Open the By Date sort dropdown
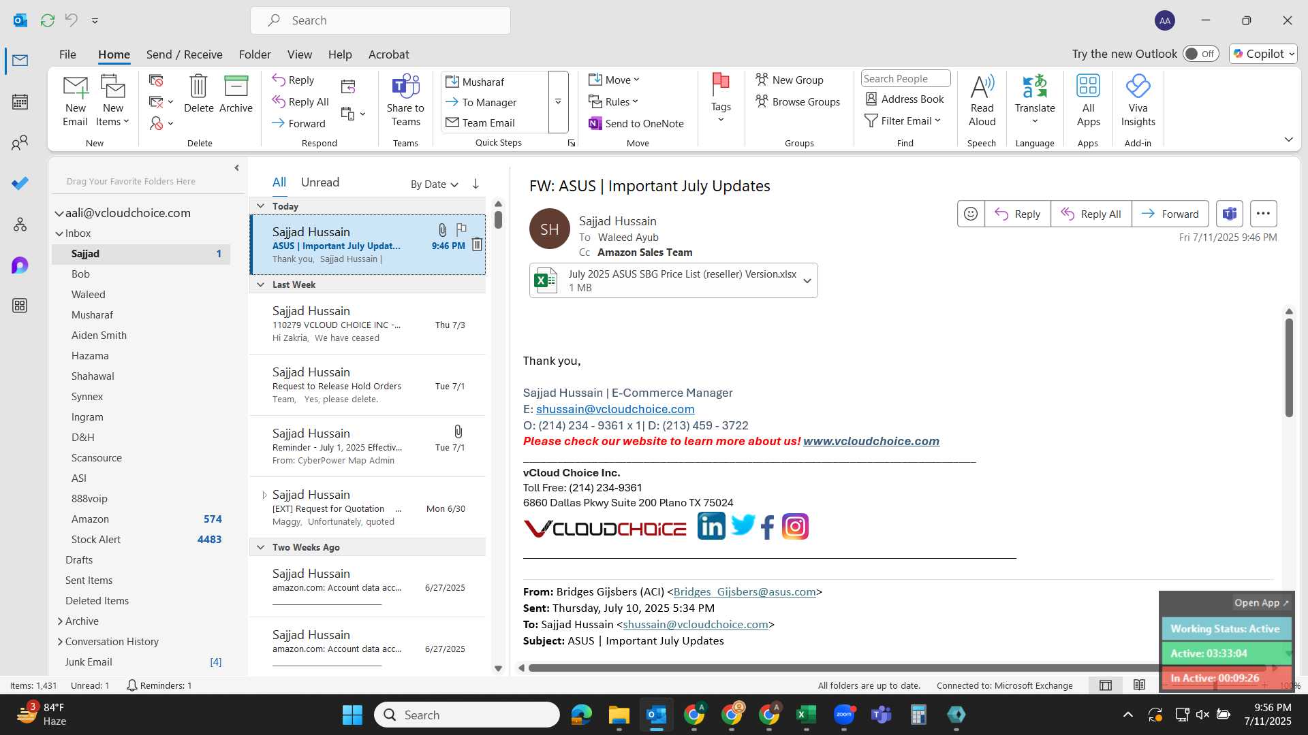1308x735 pixels. (434, 184)
